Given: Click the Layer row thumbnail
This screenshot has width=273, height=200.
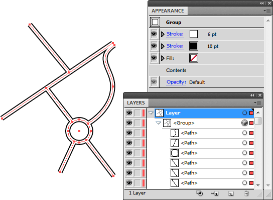Looking at the screenshot, I should pyautogui.click(x=160, y=113).
